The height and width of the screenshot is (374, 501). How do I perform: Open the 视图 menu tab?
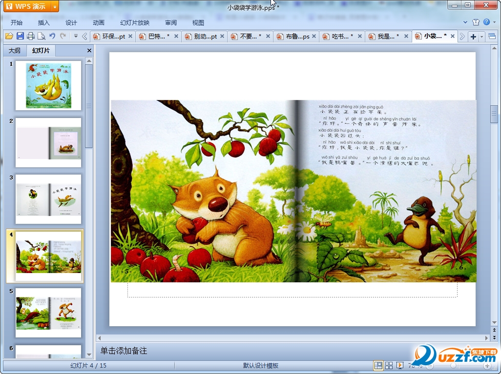click(198, 22)
